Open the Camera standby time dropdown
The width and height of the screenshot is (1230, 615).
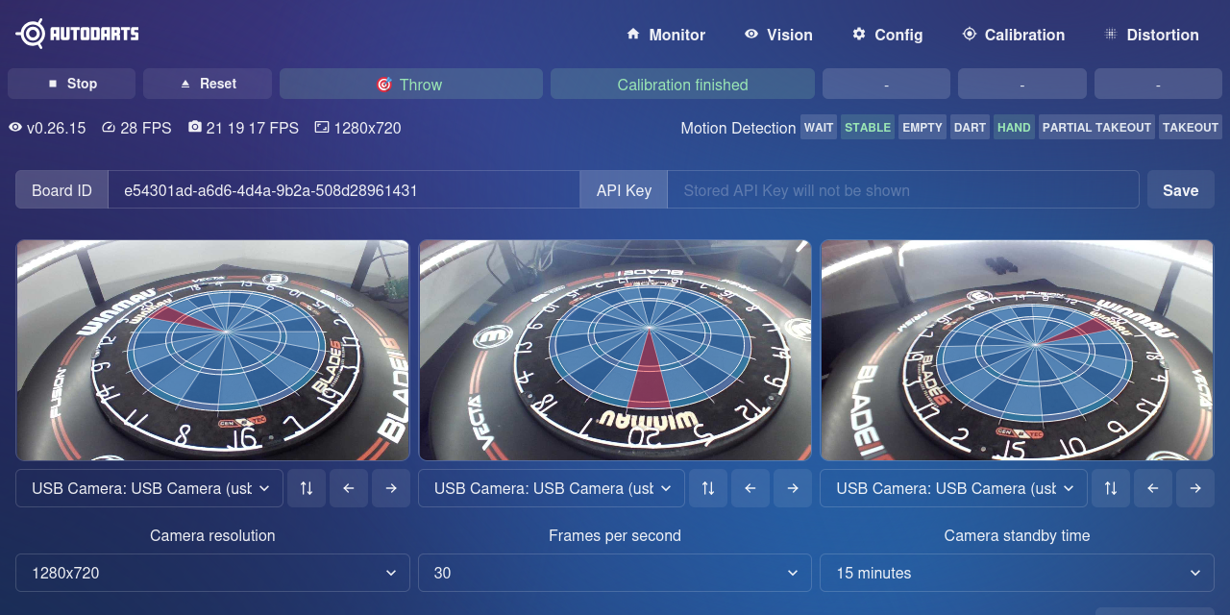1017,573
